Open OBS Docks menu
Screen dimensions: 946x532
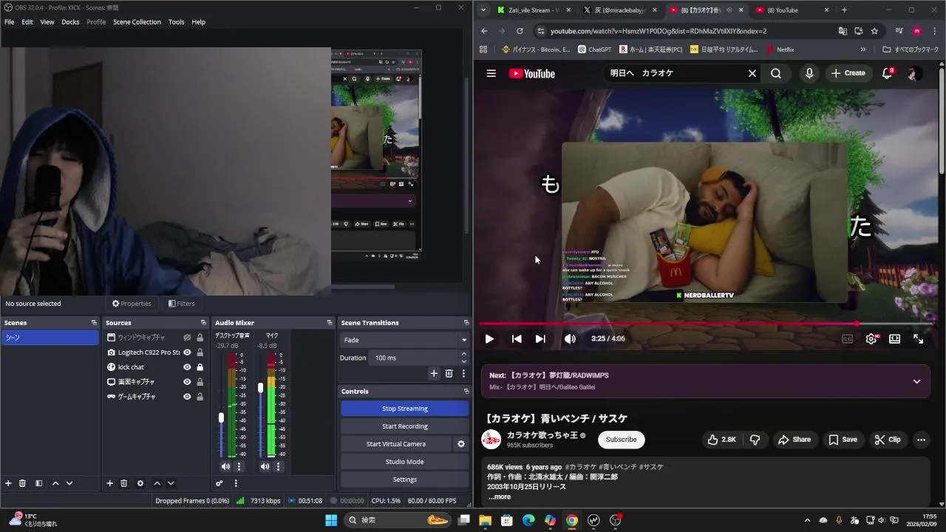pyautogui.click(x=70, y=22)
